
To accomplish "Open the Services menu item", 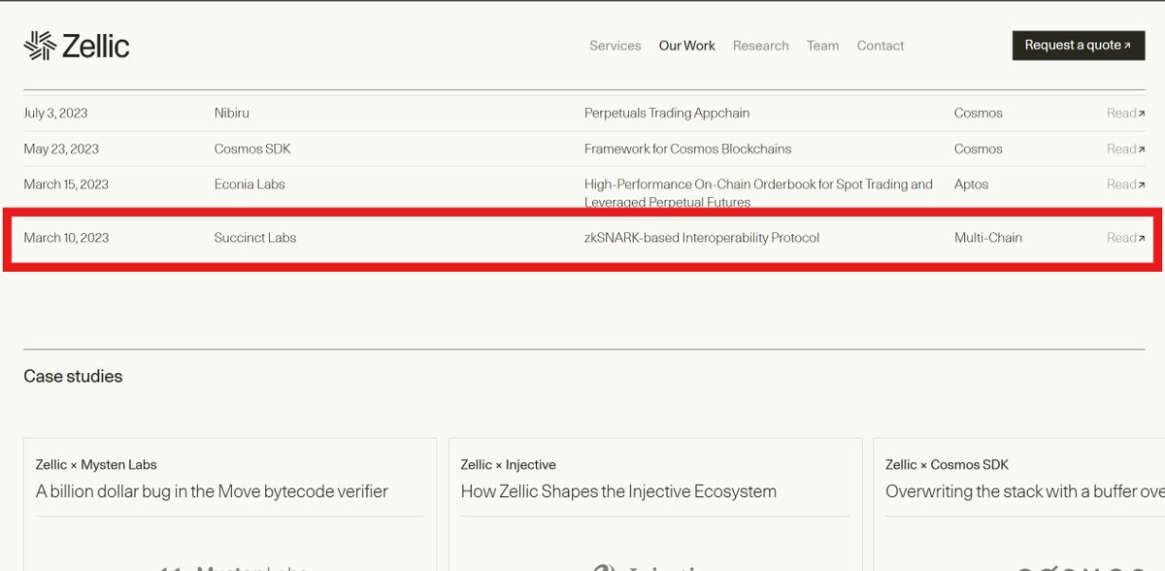I will tap(616, 46).
